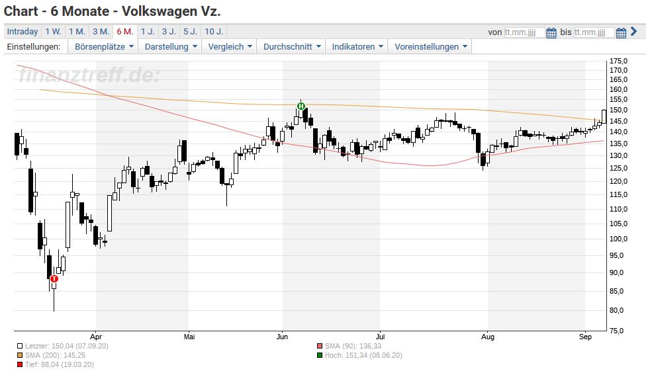Open the Durchschnitt dropdown
652x373 pixels.
click(x=292, y=46)
